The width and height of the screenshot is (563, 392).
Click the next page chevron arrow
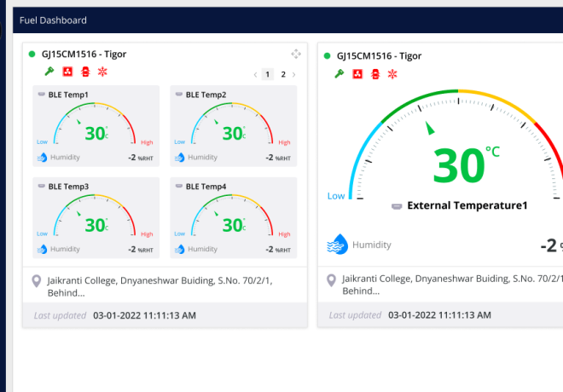pos(295,75)
